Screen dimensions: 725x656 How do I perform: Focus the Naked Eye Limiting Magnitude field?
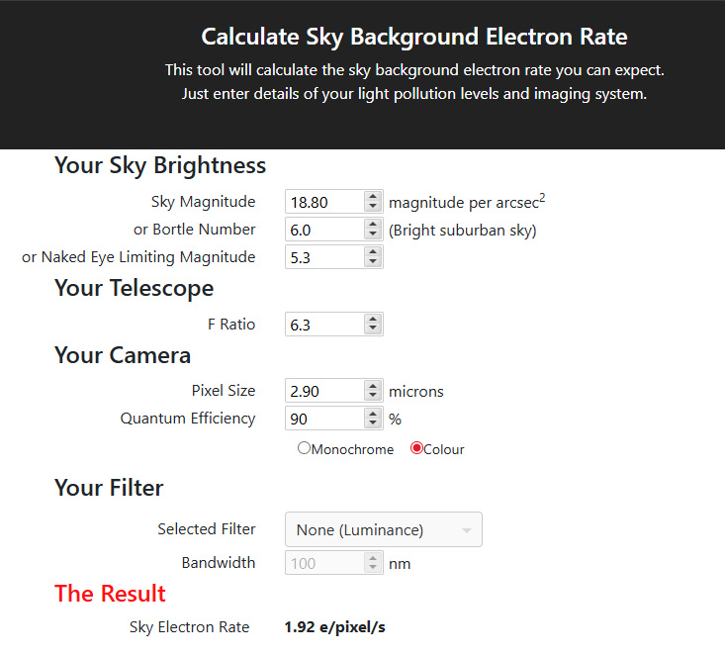(x=322, y=257)
